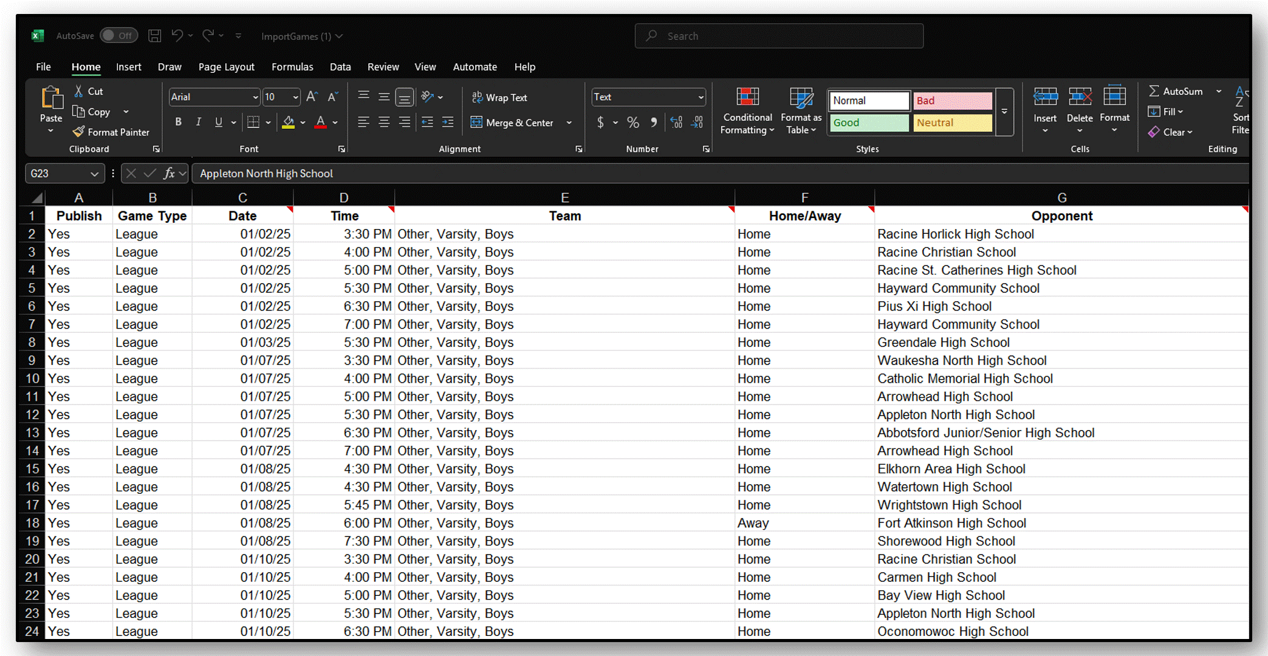The image size is (1268, 656).
Task: Toggle the AutoSave switch
Action: pos(119,36)
